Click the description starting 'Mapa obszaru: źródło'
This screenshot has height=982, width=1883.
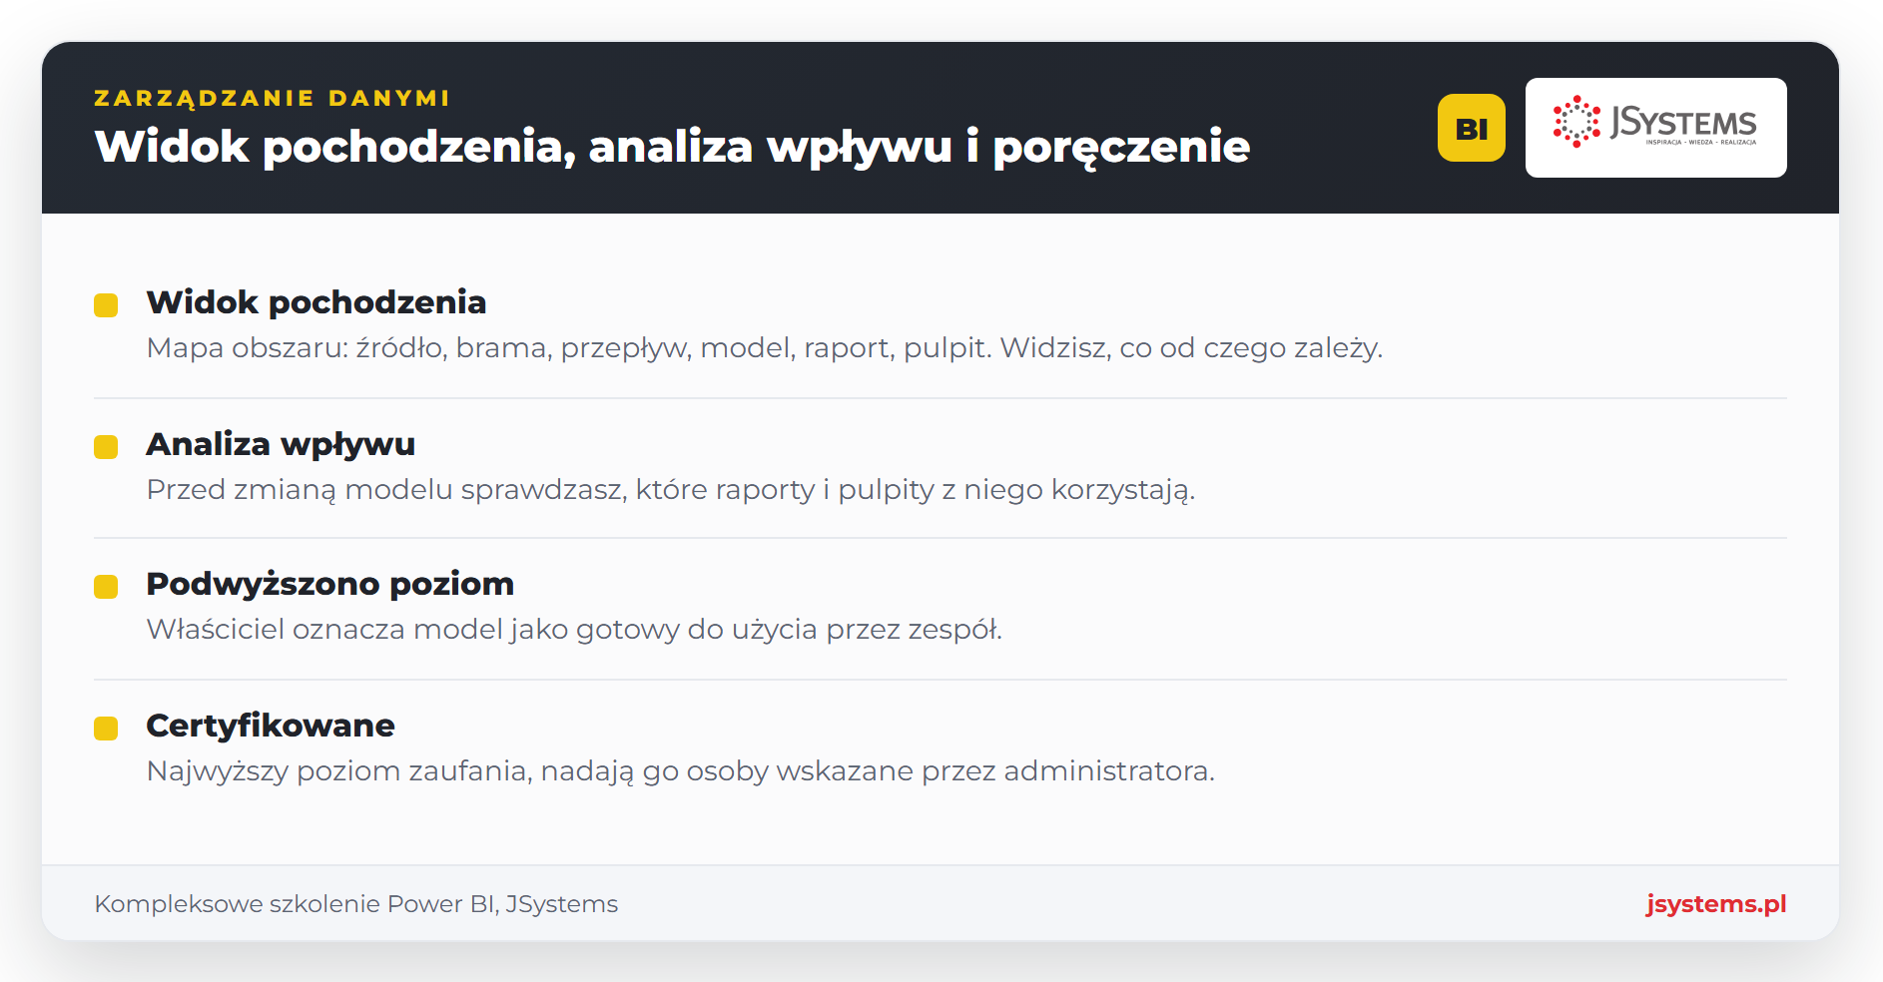pyautogui.click(x=764, y=348)
